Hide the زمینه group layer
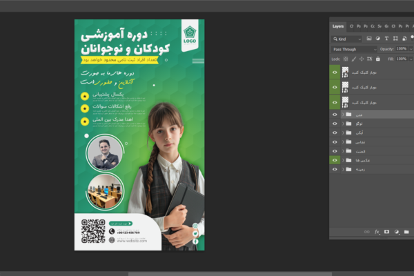The image size is (414, 276). 335,169
